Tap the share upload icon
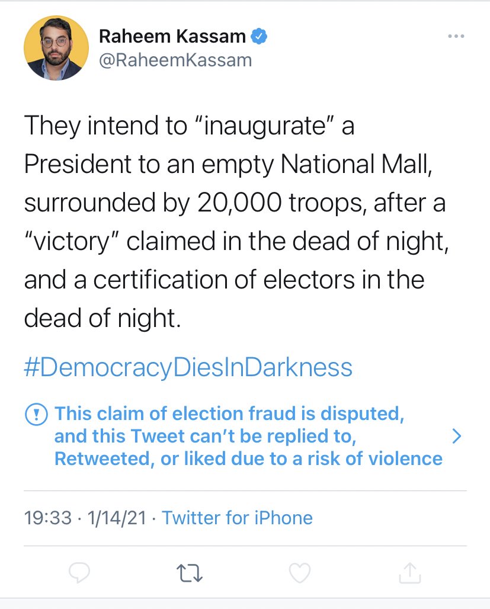The image size is (490, 609). (410, 572)
